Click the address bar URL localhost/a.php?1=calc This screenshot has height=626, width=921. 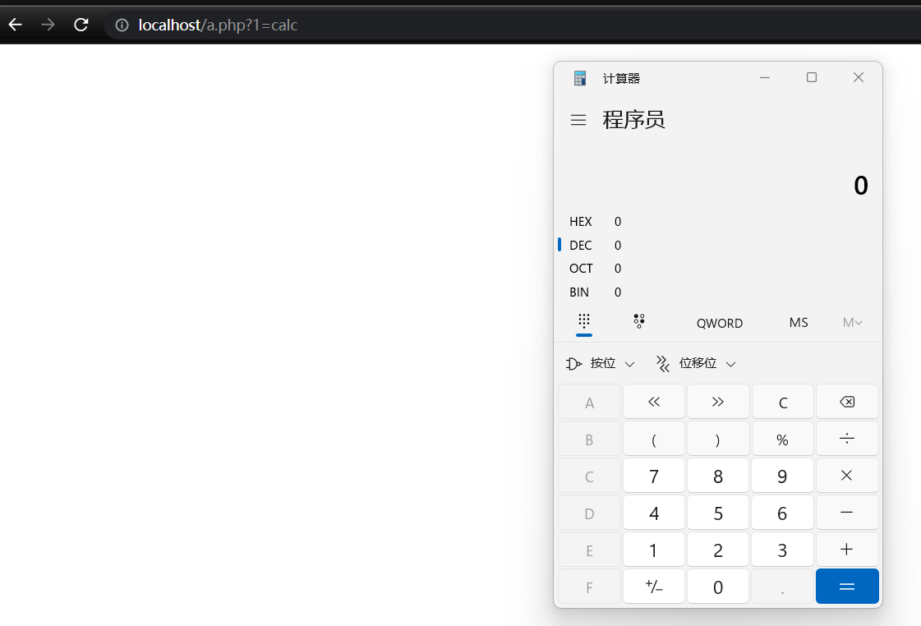point(218,25)
